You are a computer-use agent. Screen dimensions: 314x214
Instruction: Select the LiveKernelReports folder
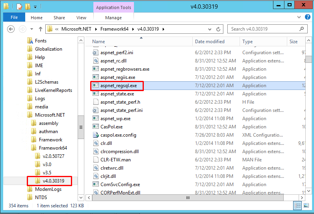coord(54,90)
